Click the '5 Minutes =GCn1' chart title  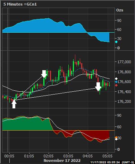pos(20,4)
